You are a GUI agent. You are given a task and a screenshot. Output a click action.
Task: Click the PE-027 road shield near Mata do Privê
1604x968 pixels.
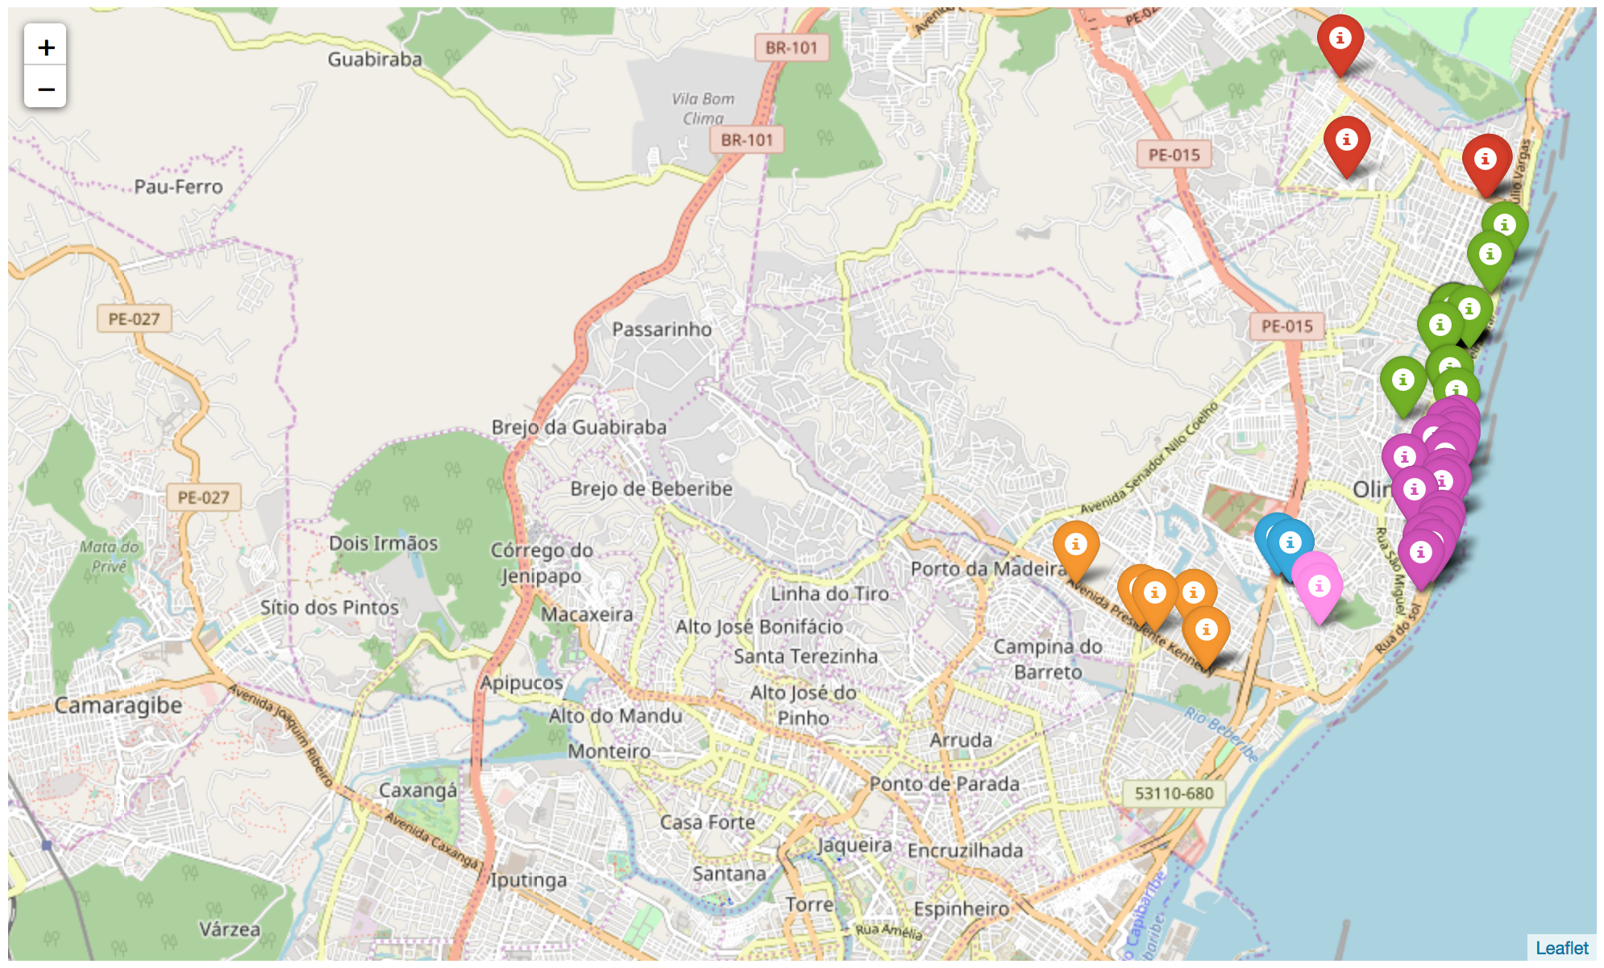(203, 497)
